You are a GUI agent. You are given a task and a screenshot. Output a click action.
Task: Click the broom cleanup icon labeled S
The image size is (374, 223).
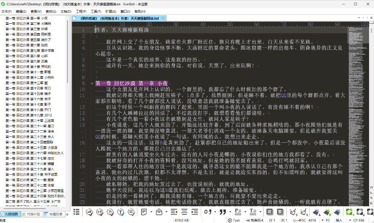(x=293, y=212)
